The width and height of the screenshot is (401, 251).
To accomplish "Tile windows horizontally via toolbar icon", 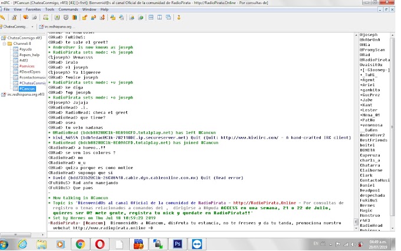I will [151, 17].
